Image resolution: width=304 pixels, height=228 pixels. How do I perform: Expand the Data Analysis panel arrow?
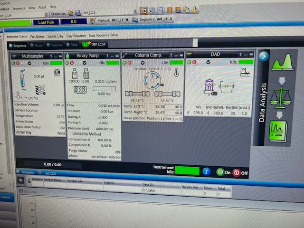pos(264,57)
